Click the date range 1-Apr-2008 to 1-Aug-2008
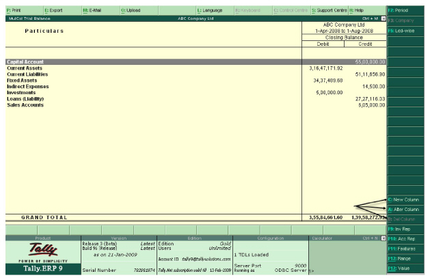 (x=344, y=31)
